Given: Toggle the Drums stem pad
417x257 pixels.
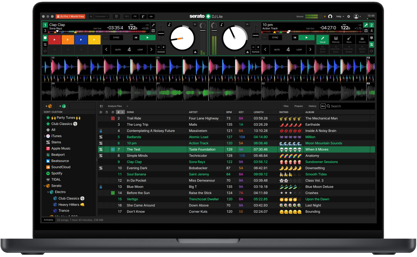Looking at the screenshot, I should point(362,40).
